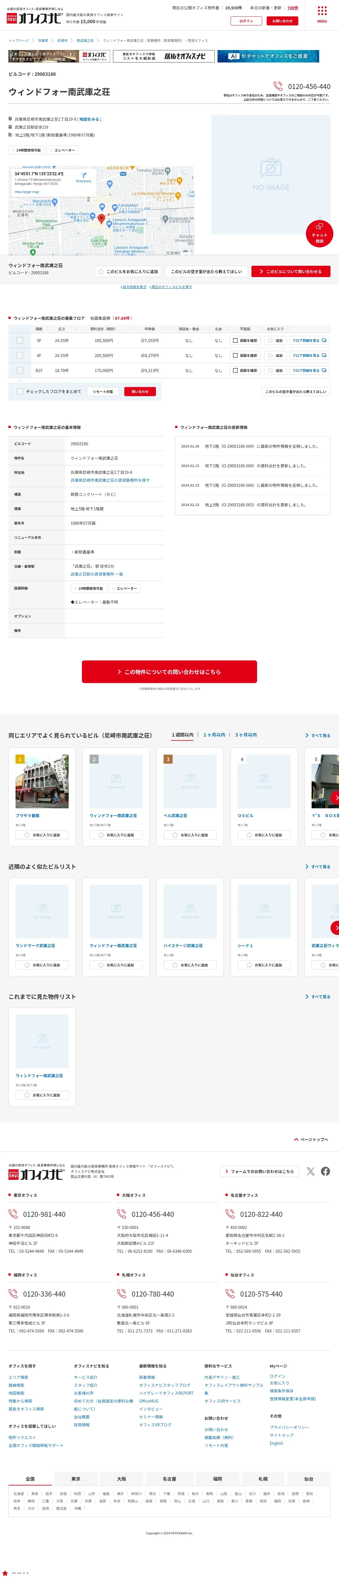Open the 兵庫県 breadcrumb link
339x1579 pixels.
point(43,40)
